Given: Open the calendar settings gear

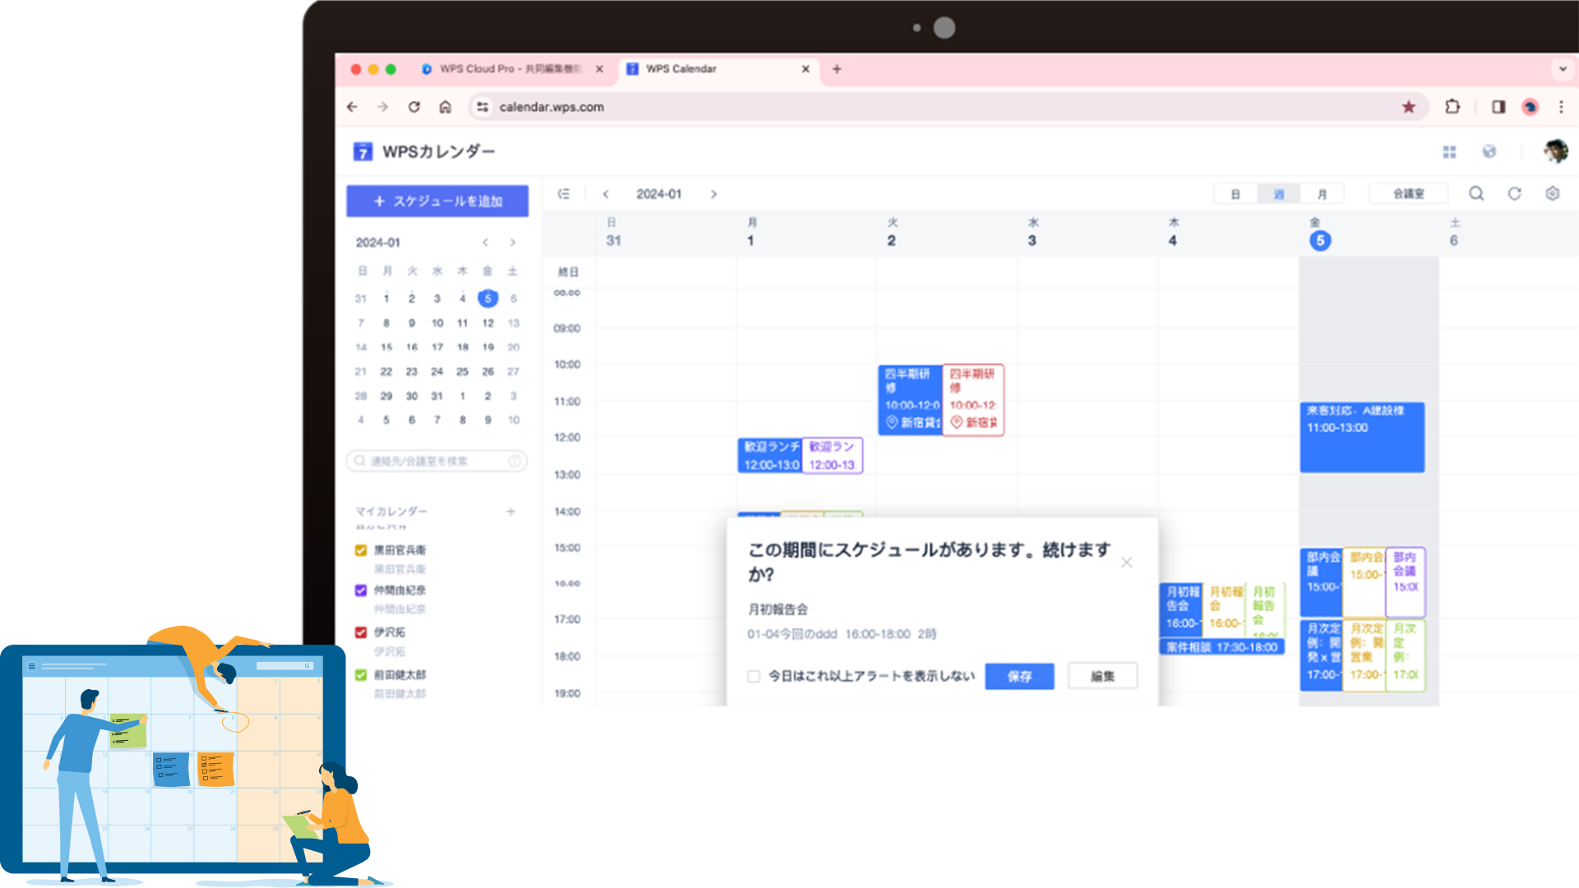Looking at the screenshot, I should coord(1553,193).
